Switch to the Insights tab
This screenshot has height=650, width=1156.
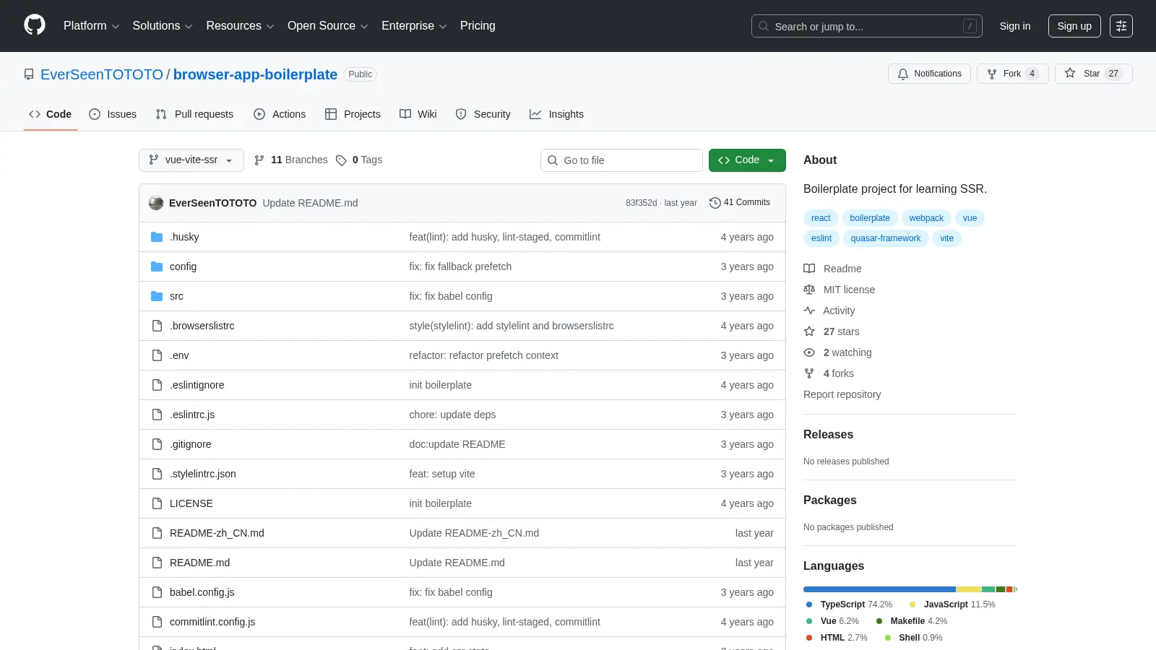(x=556, y=114)
